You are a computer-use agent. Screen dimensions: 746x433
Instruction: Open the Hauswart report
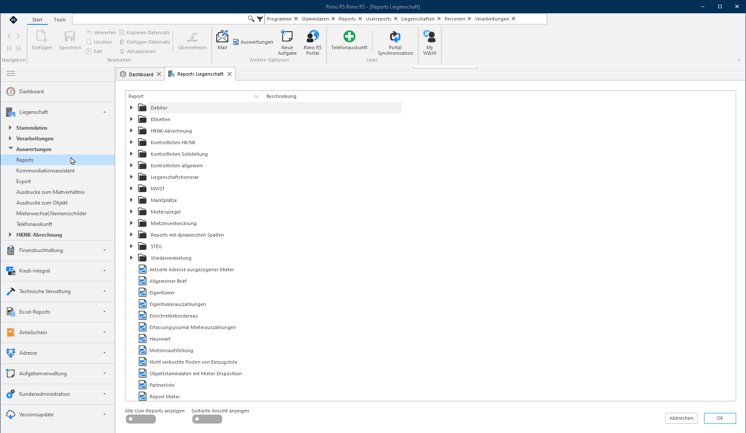[160, 339]
